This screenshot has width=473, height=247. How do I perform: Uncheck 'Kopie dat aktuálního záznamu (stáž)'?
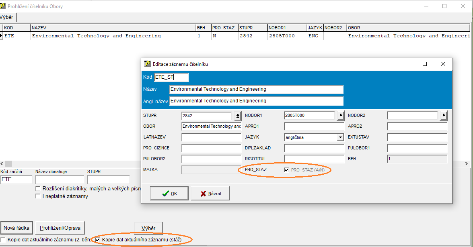[97, 240]
